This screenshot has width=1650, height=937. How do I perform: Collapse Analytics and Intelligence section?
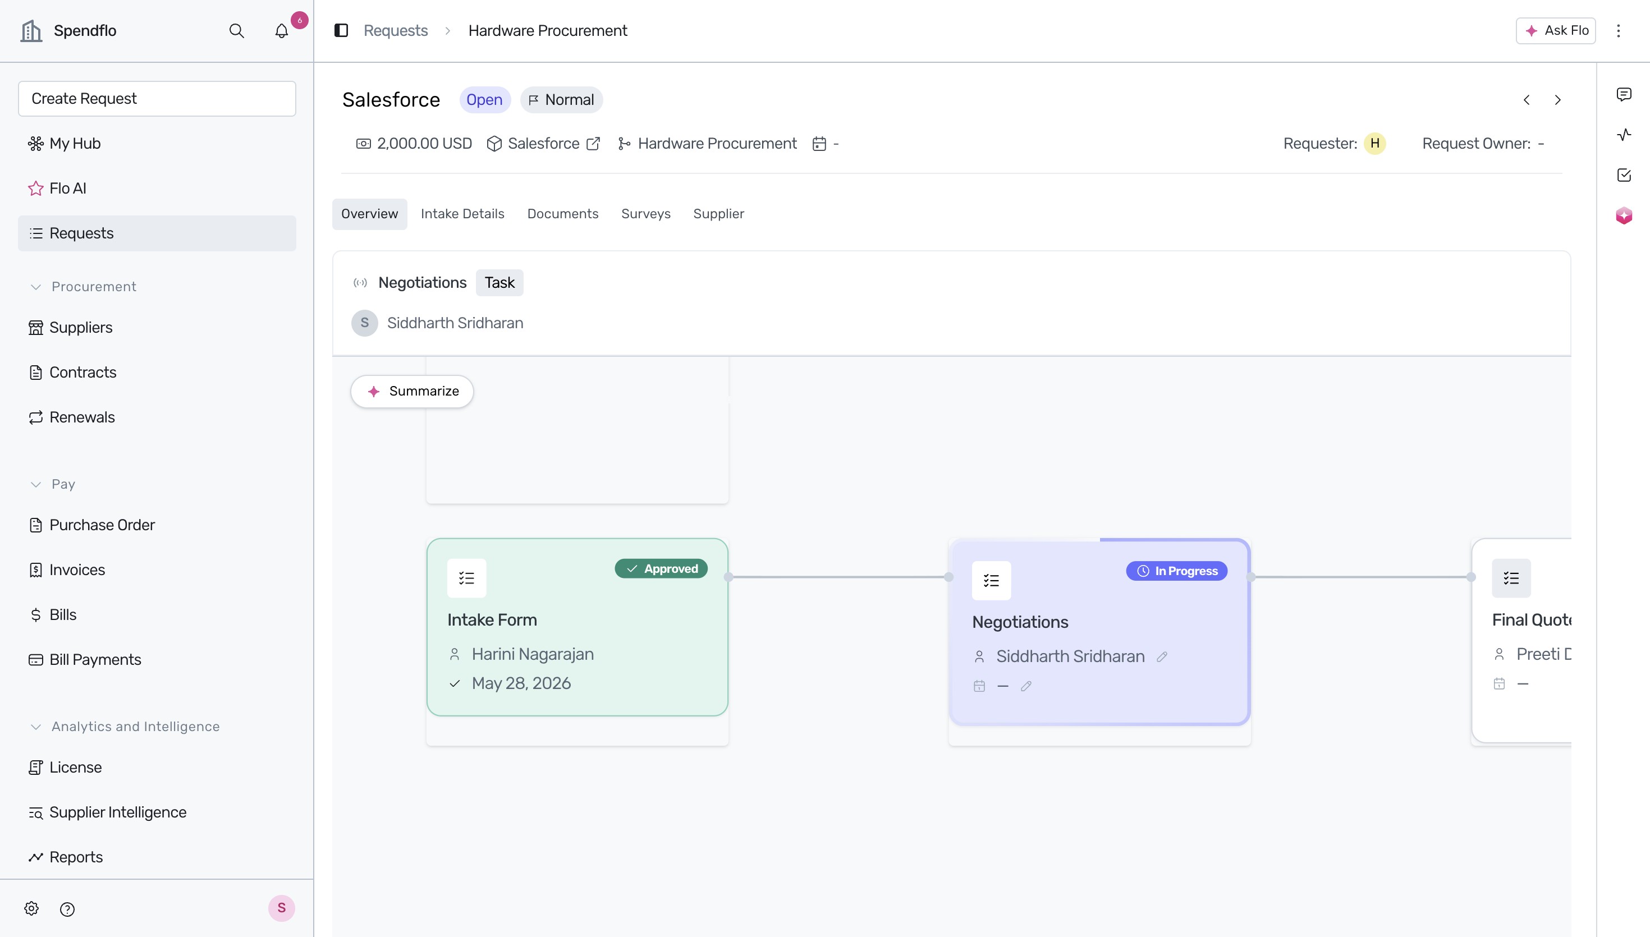(x=36, y=727)
